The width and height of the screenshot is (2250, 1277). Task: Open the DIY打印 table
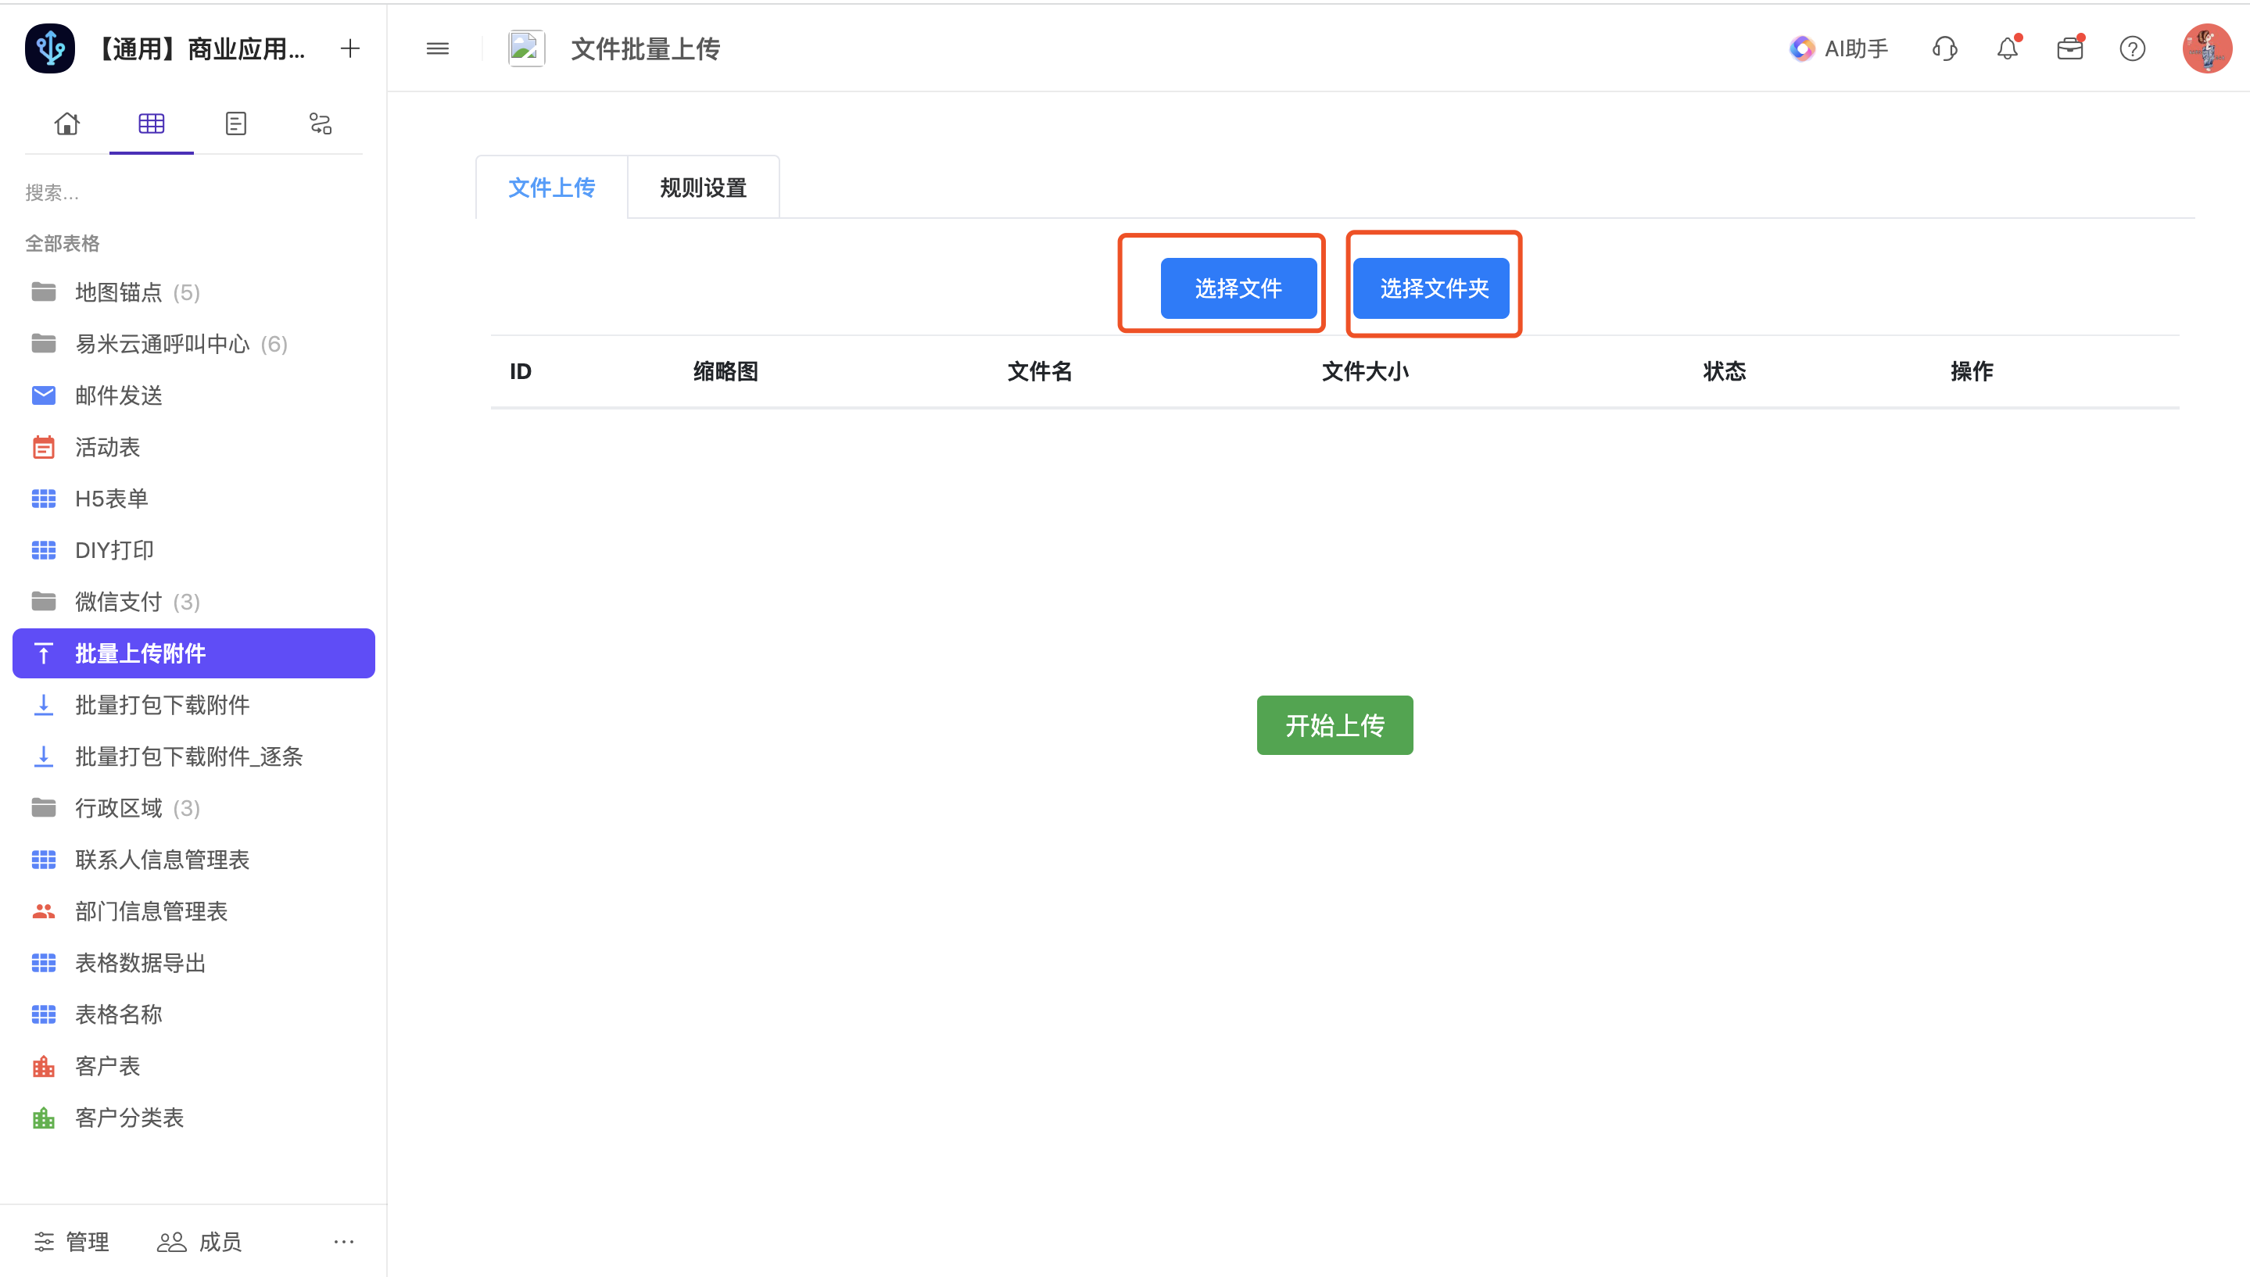(194, 550)
